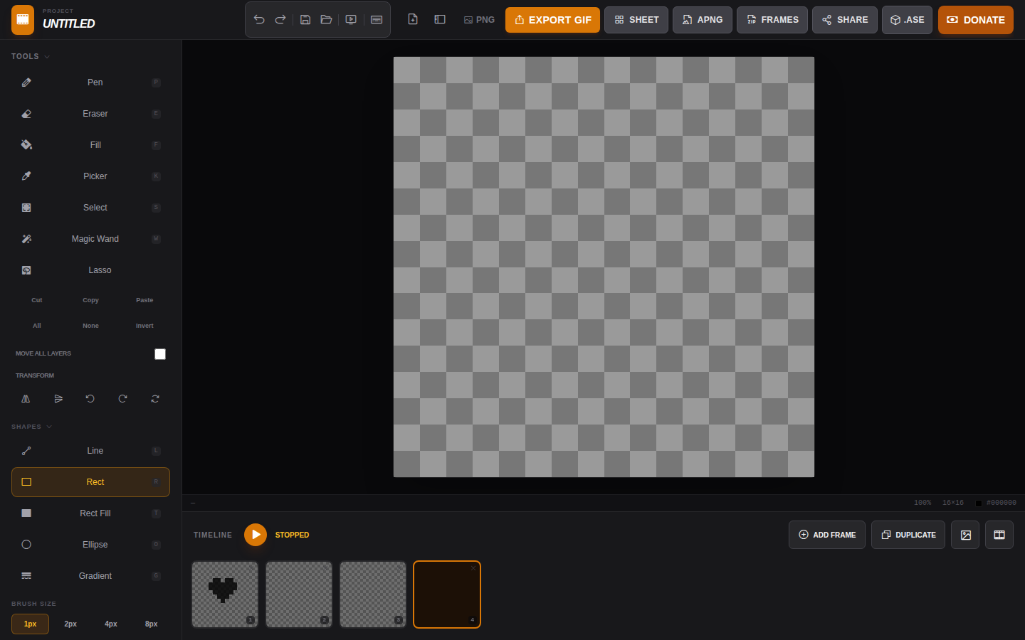Play the timeline animation
Screen dimensions: 1025x640
click(x=256, y=535)
